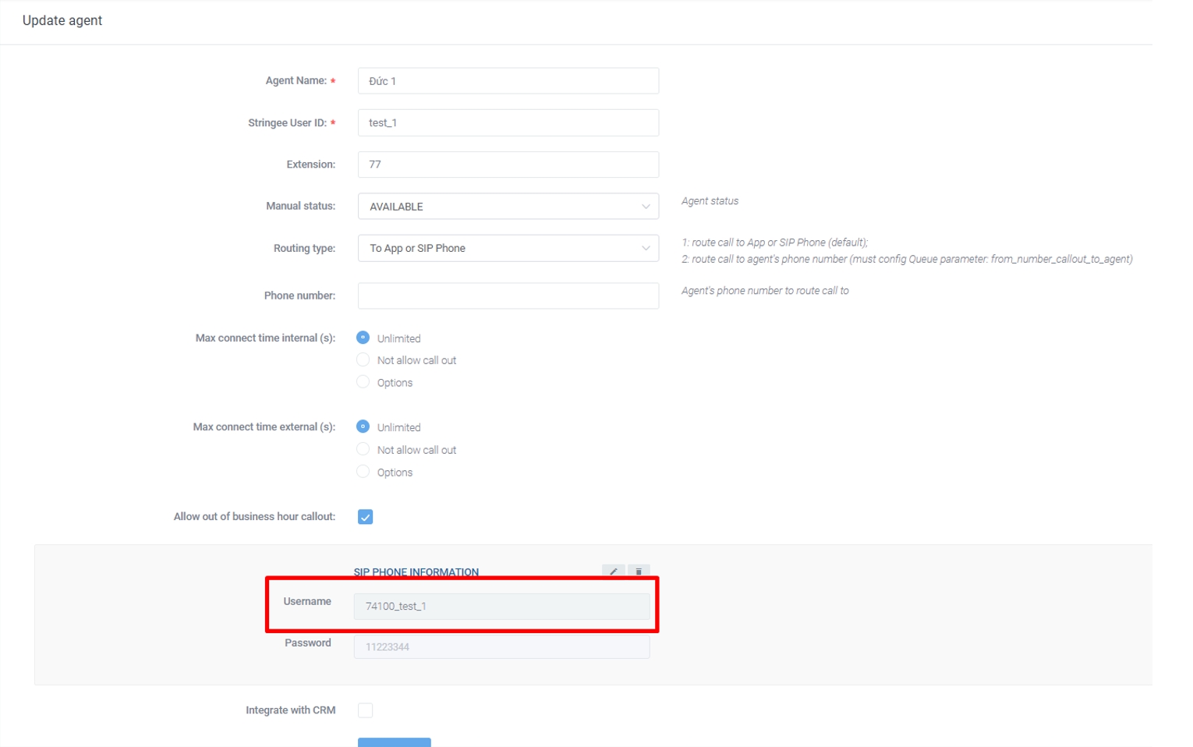
Task: Click the pencil edit icon for SIP phone
Action: [613, 571]
